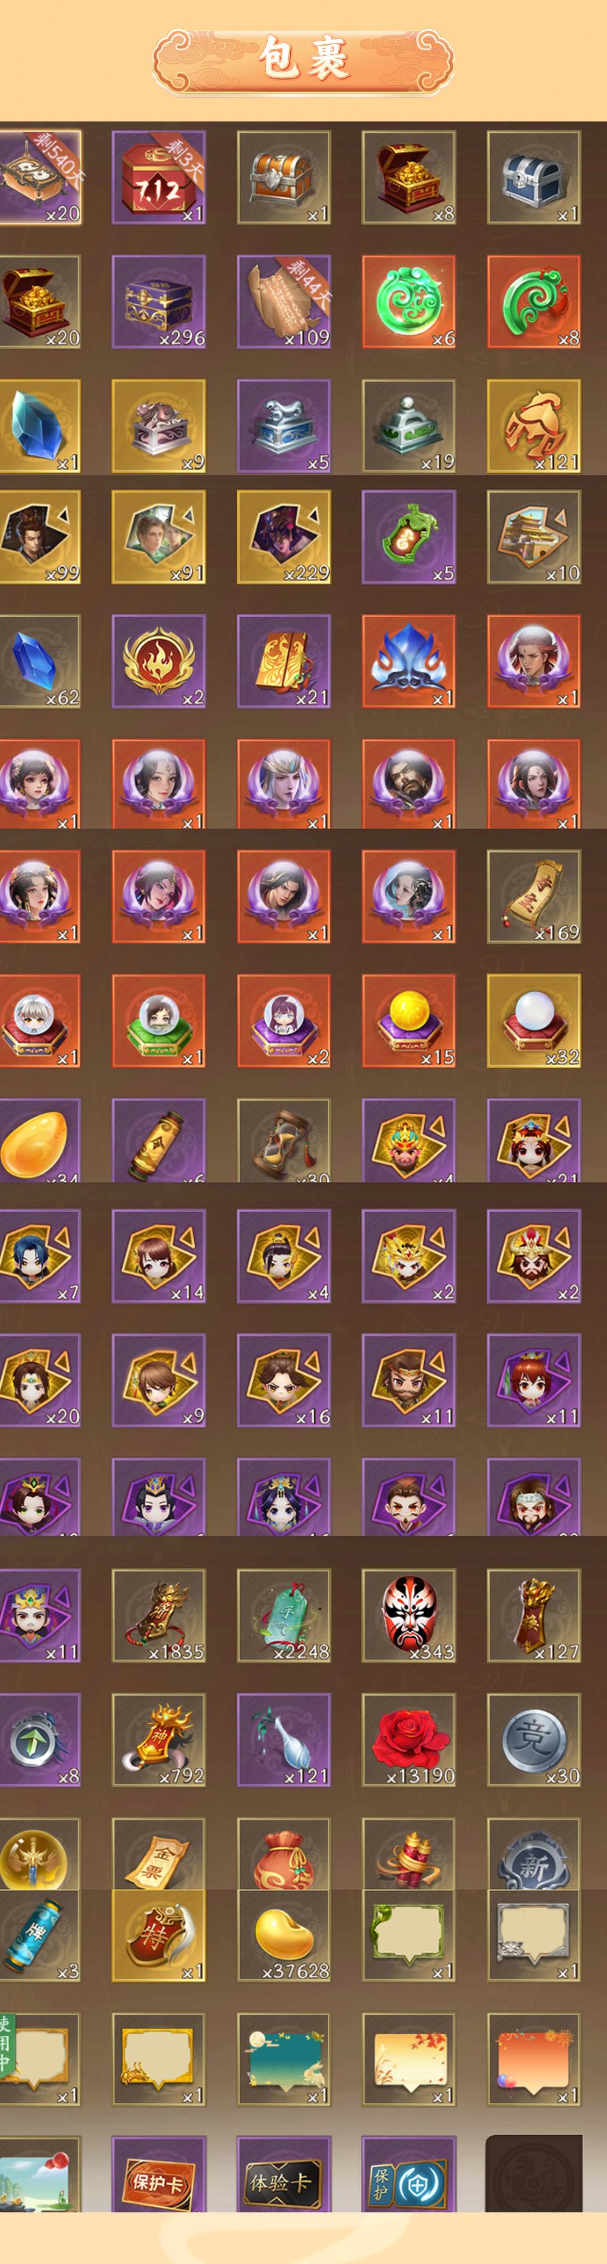Pick the white pearl on pedestal x32
This screenshot has width=607, height=2264.
pos(534,1020)
